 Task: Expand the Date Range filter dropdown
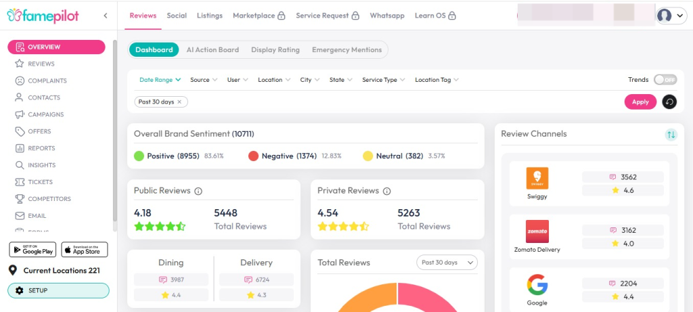160,80
